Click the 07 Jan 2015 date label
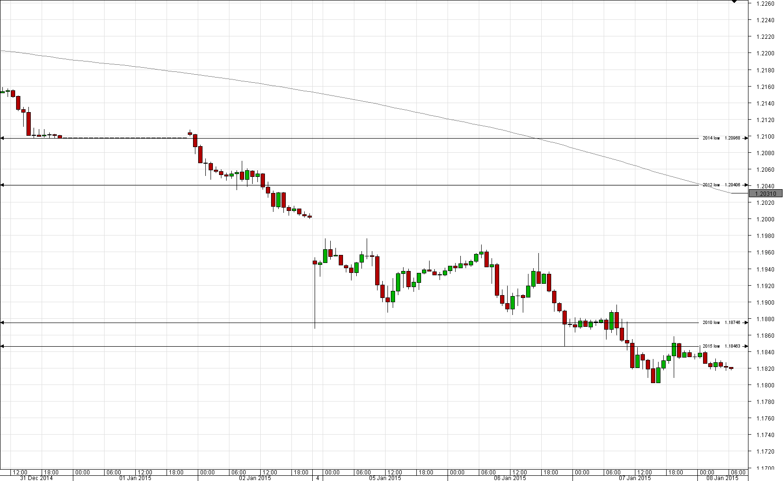Screen dimensions: 783x481 [x=635, y=478]
